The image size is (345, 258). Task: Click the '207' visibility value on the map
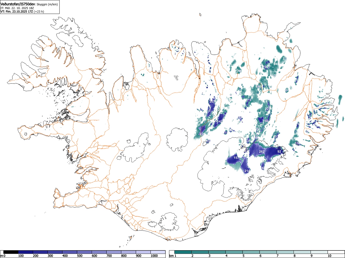point(212,102)
